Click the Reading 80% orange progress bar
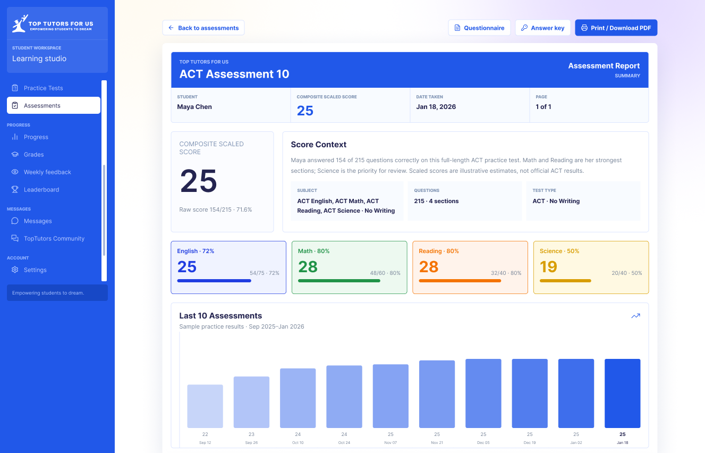 pos(460,281)
